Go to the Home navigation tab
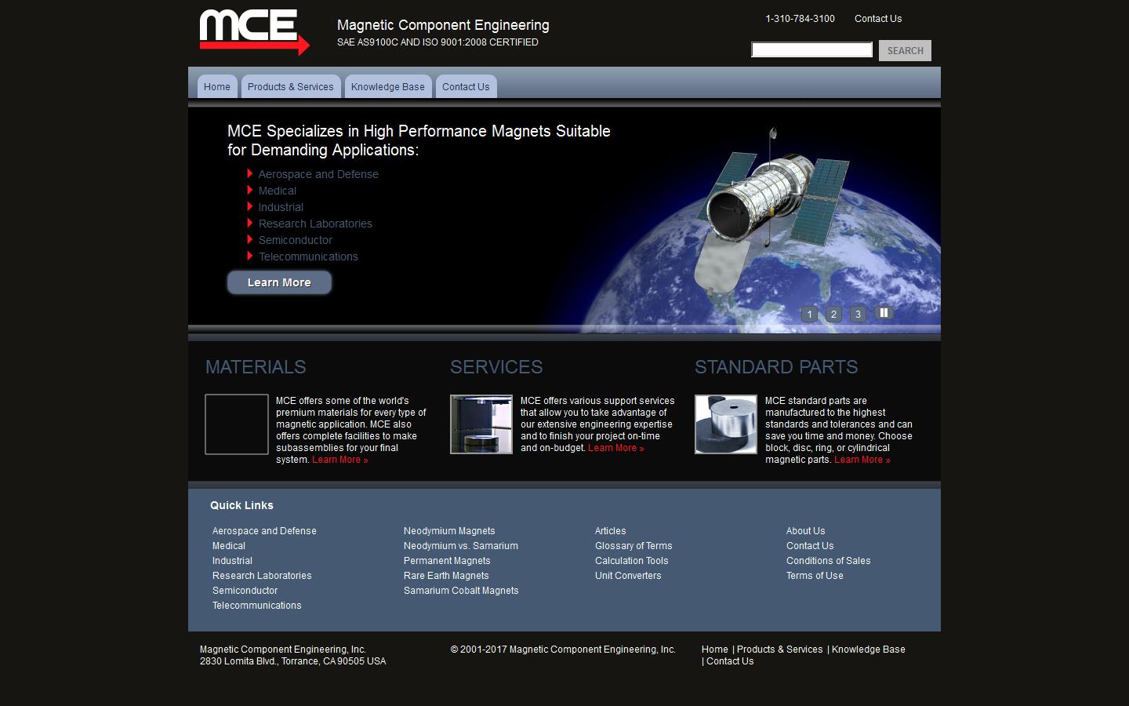The height and width of the screenshot is (706, 1129). 217,87
